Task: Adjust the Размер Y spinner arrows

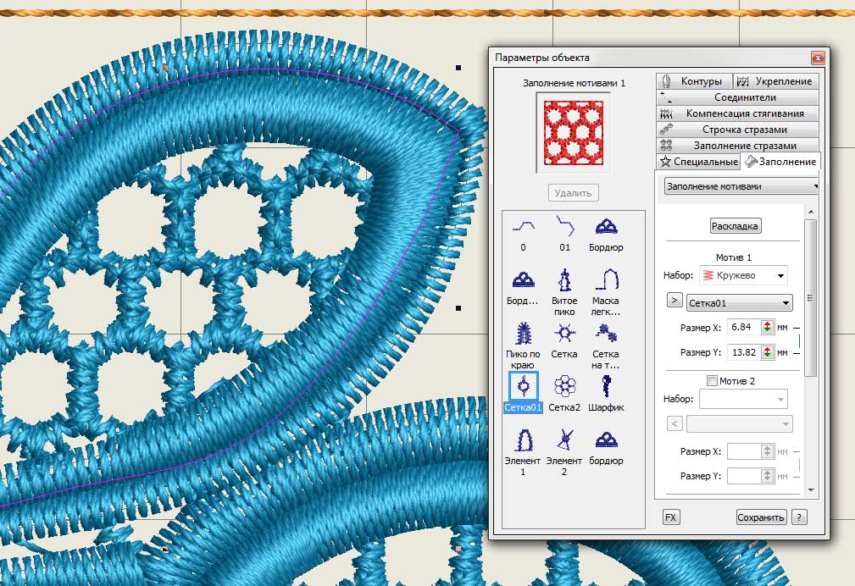Action: click(x=768, y=352)
